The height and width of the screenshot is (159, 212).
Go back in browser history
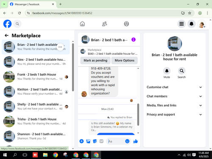point(5,13)
